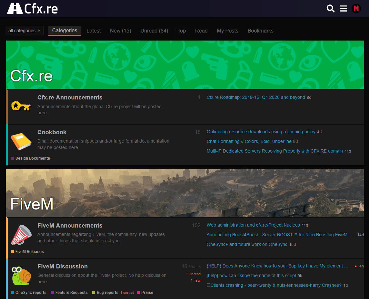Open how can i know the name topic

(251, 276)
